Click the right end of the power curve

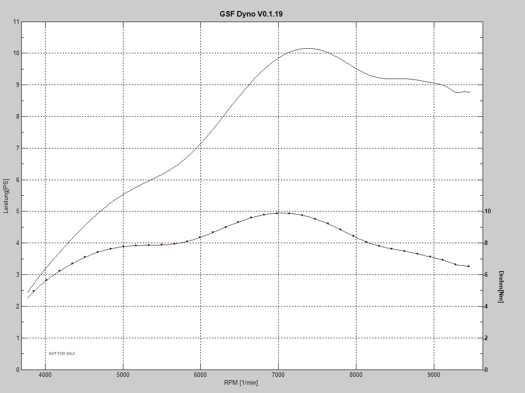469,92
